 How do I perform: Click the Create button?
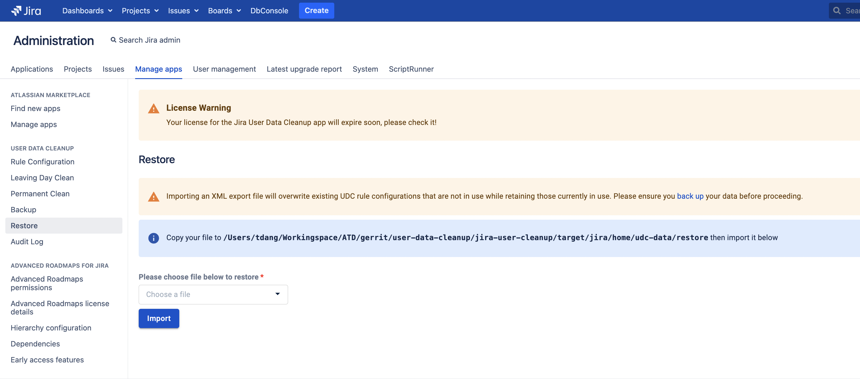point(316,11)
